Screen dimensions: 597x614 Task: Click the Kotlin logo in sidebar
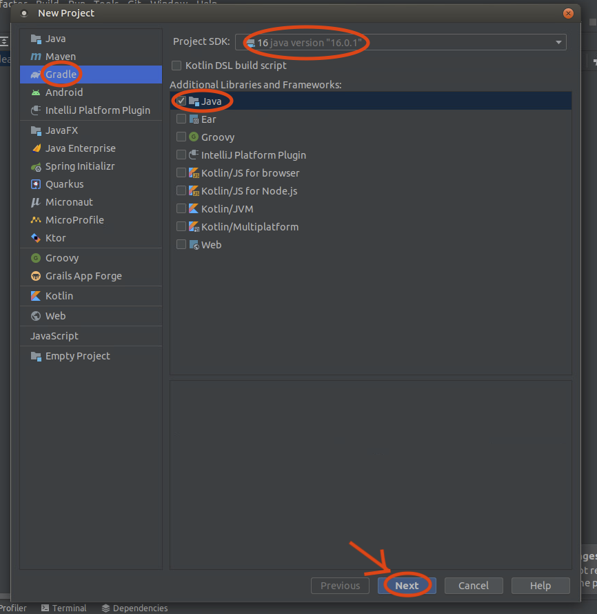pyautogui.click(x=36, y=296)
